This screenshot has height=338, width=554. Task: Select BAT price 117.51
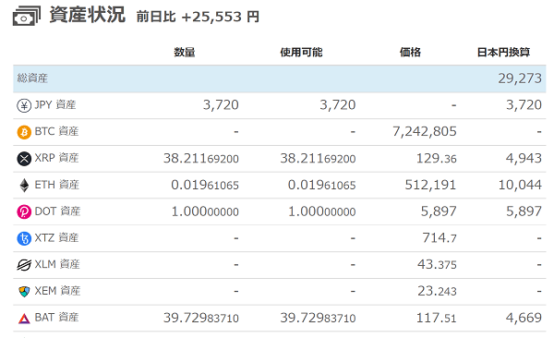pyautogui.click(x=437, y=318)
